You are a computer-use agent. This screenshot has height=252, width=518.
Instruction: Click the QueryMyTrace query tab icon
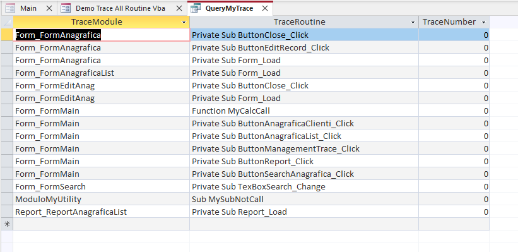click(196, 8)
